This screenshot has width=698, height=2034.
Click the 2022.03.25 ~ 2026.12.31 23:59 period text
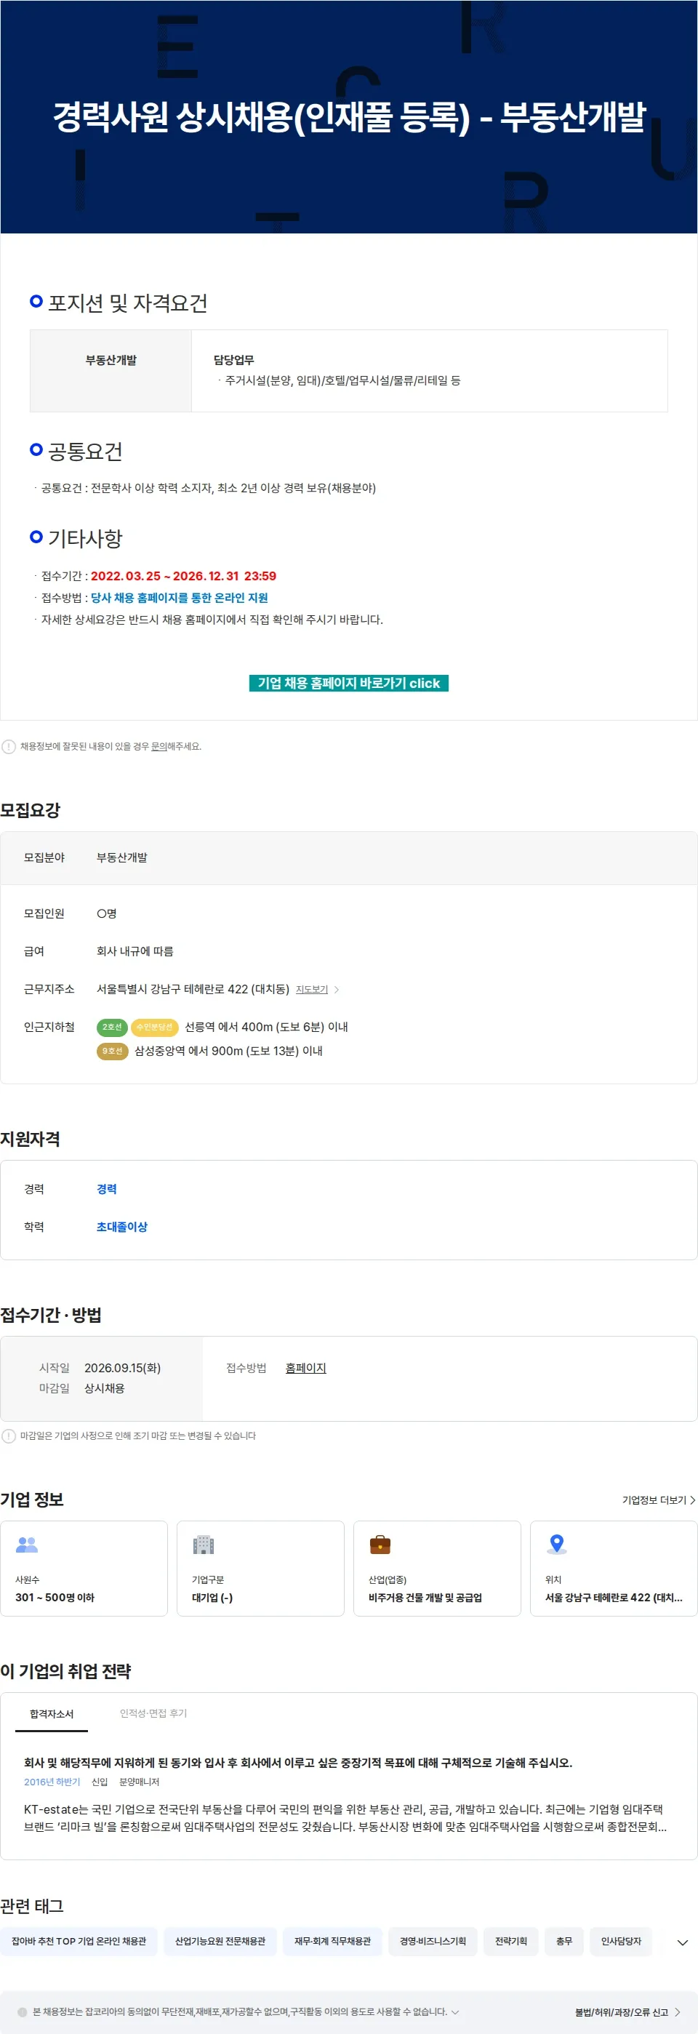[x=183, y=576]
